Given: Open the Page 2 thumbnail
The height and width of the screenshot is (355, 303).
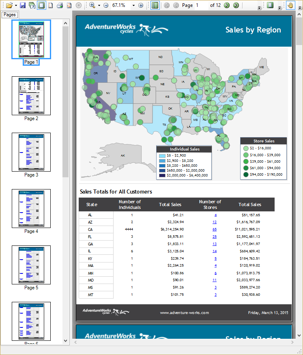Looking at the screenshot, I should pyautogui.click(x=31, y=96).
